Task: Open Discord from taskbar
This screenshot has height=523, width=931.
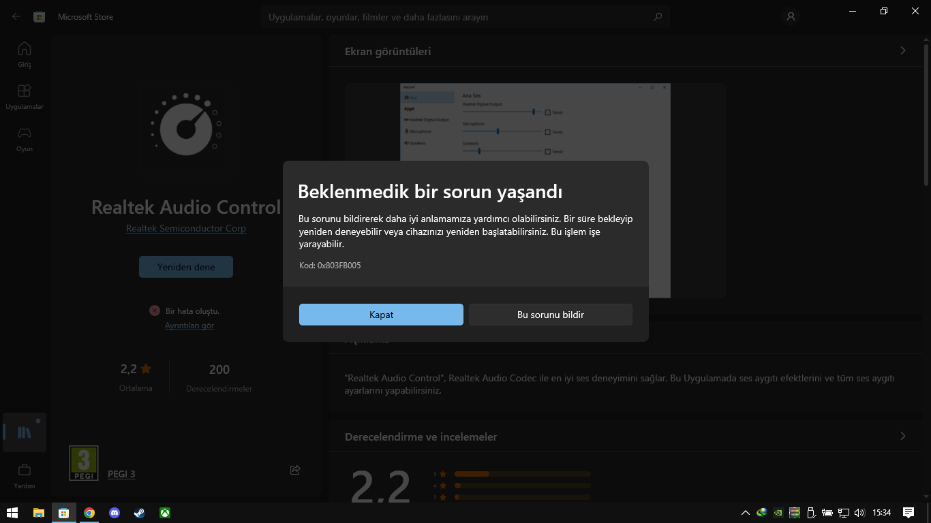Action: (114, 513)
